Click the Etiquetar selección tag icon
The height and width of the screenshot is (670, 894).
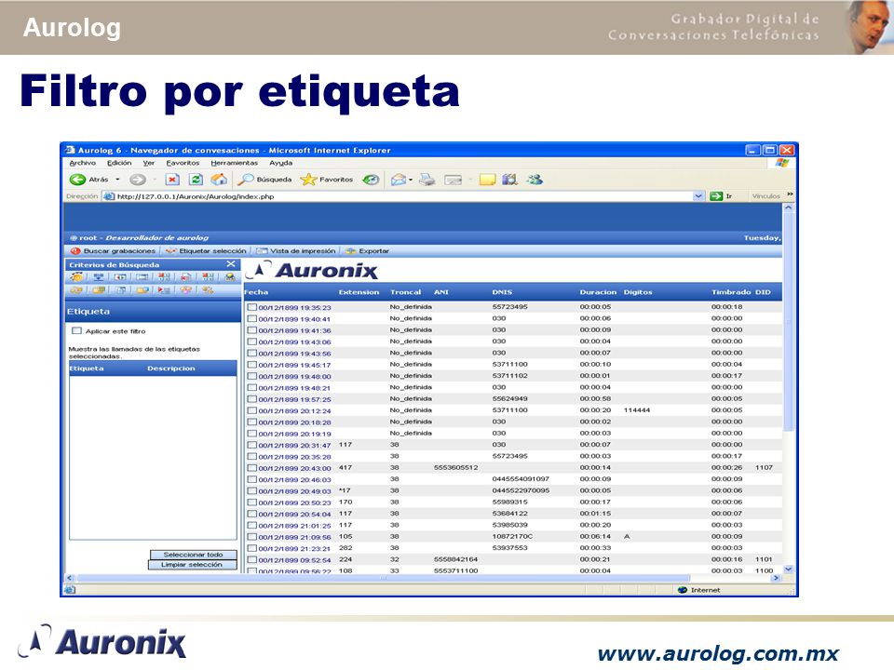pyautogui.click(x=170, y=250)
